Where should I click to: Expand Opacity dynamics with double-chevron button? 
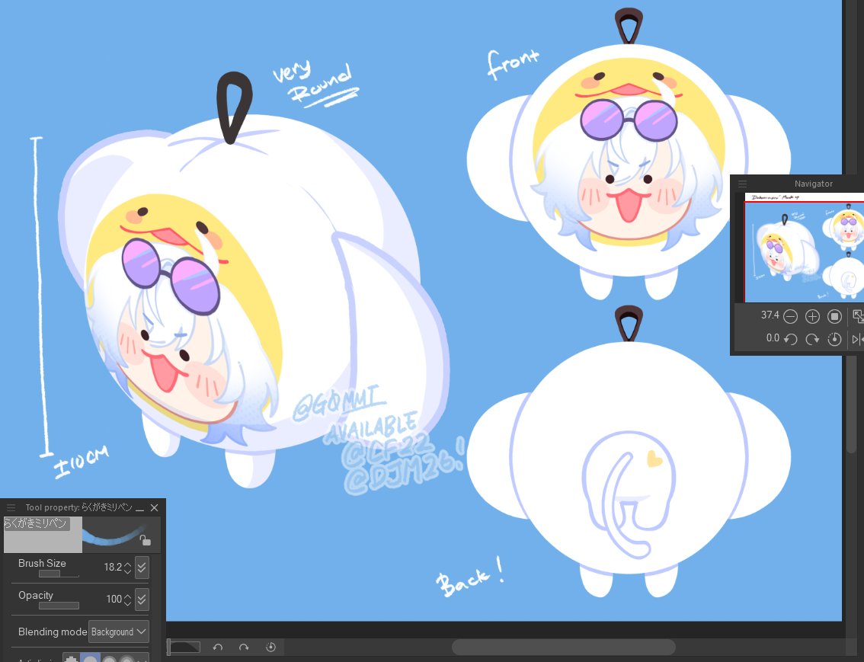pyautogui.click(x=142, y=600)
